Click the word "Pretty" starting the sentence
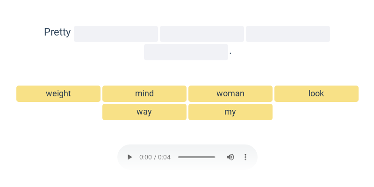374x187 pixels. (x=58, y=32)
